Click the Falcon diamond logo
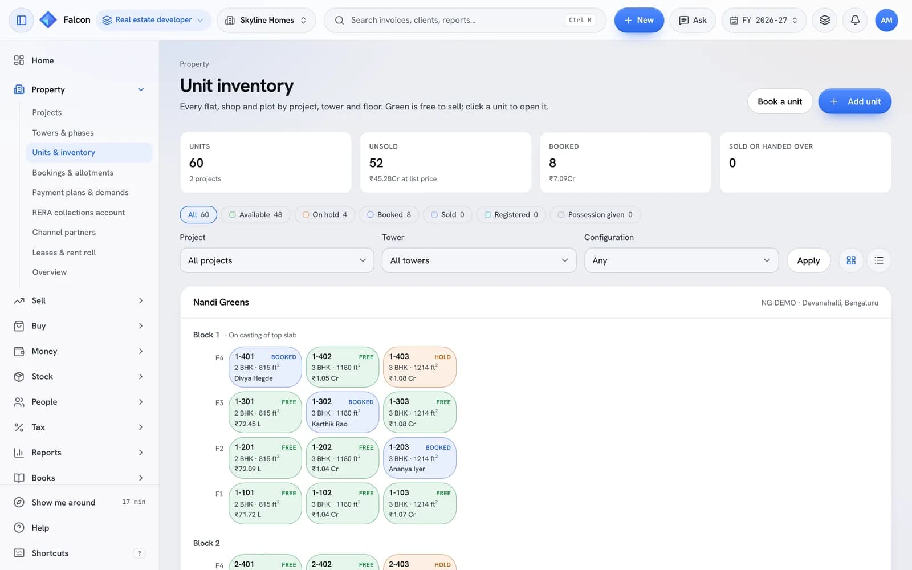Screen dimensions: 912x570 48,20
